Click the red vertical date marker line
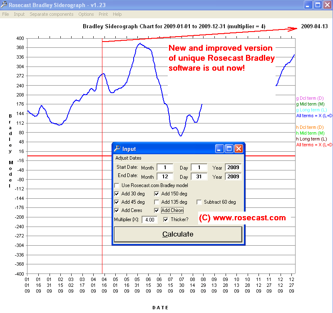This screenshot has height=313, width=333. point(102,156)
